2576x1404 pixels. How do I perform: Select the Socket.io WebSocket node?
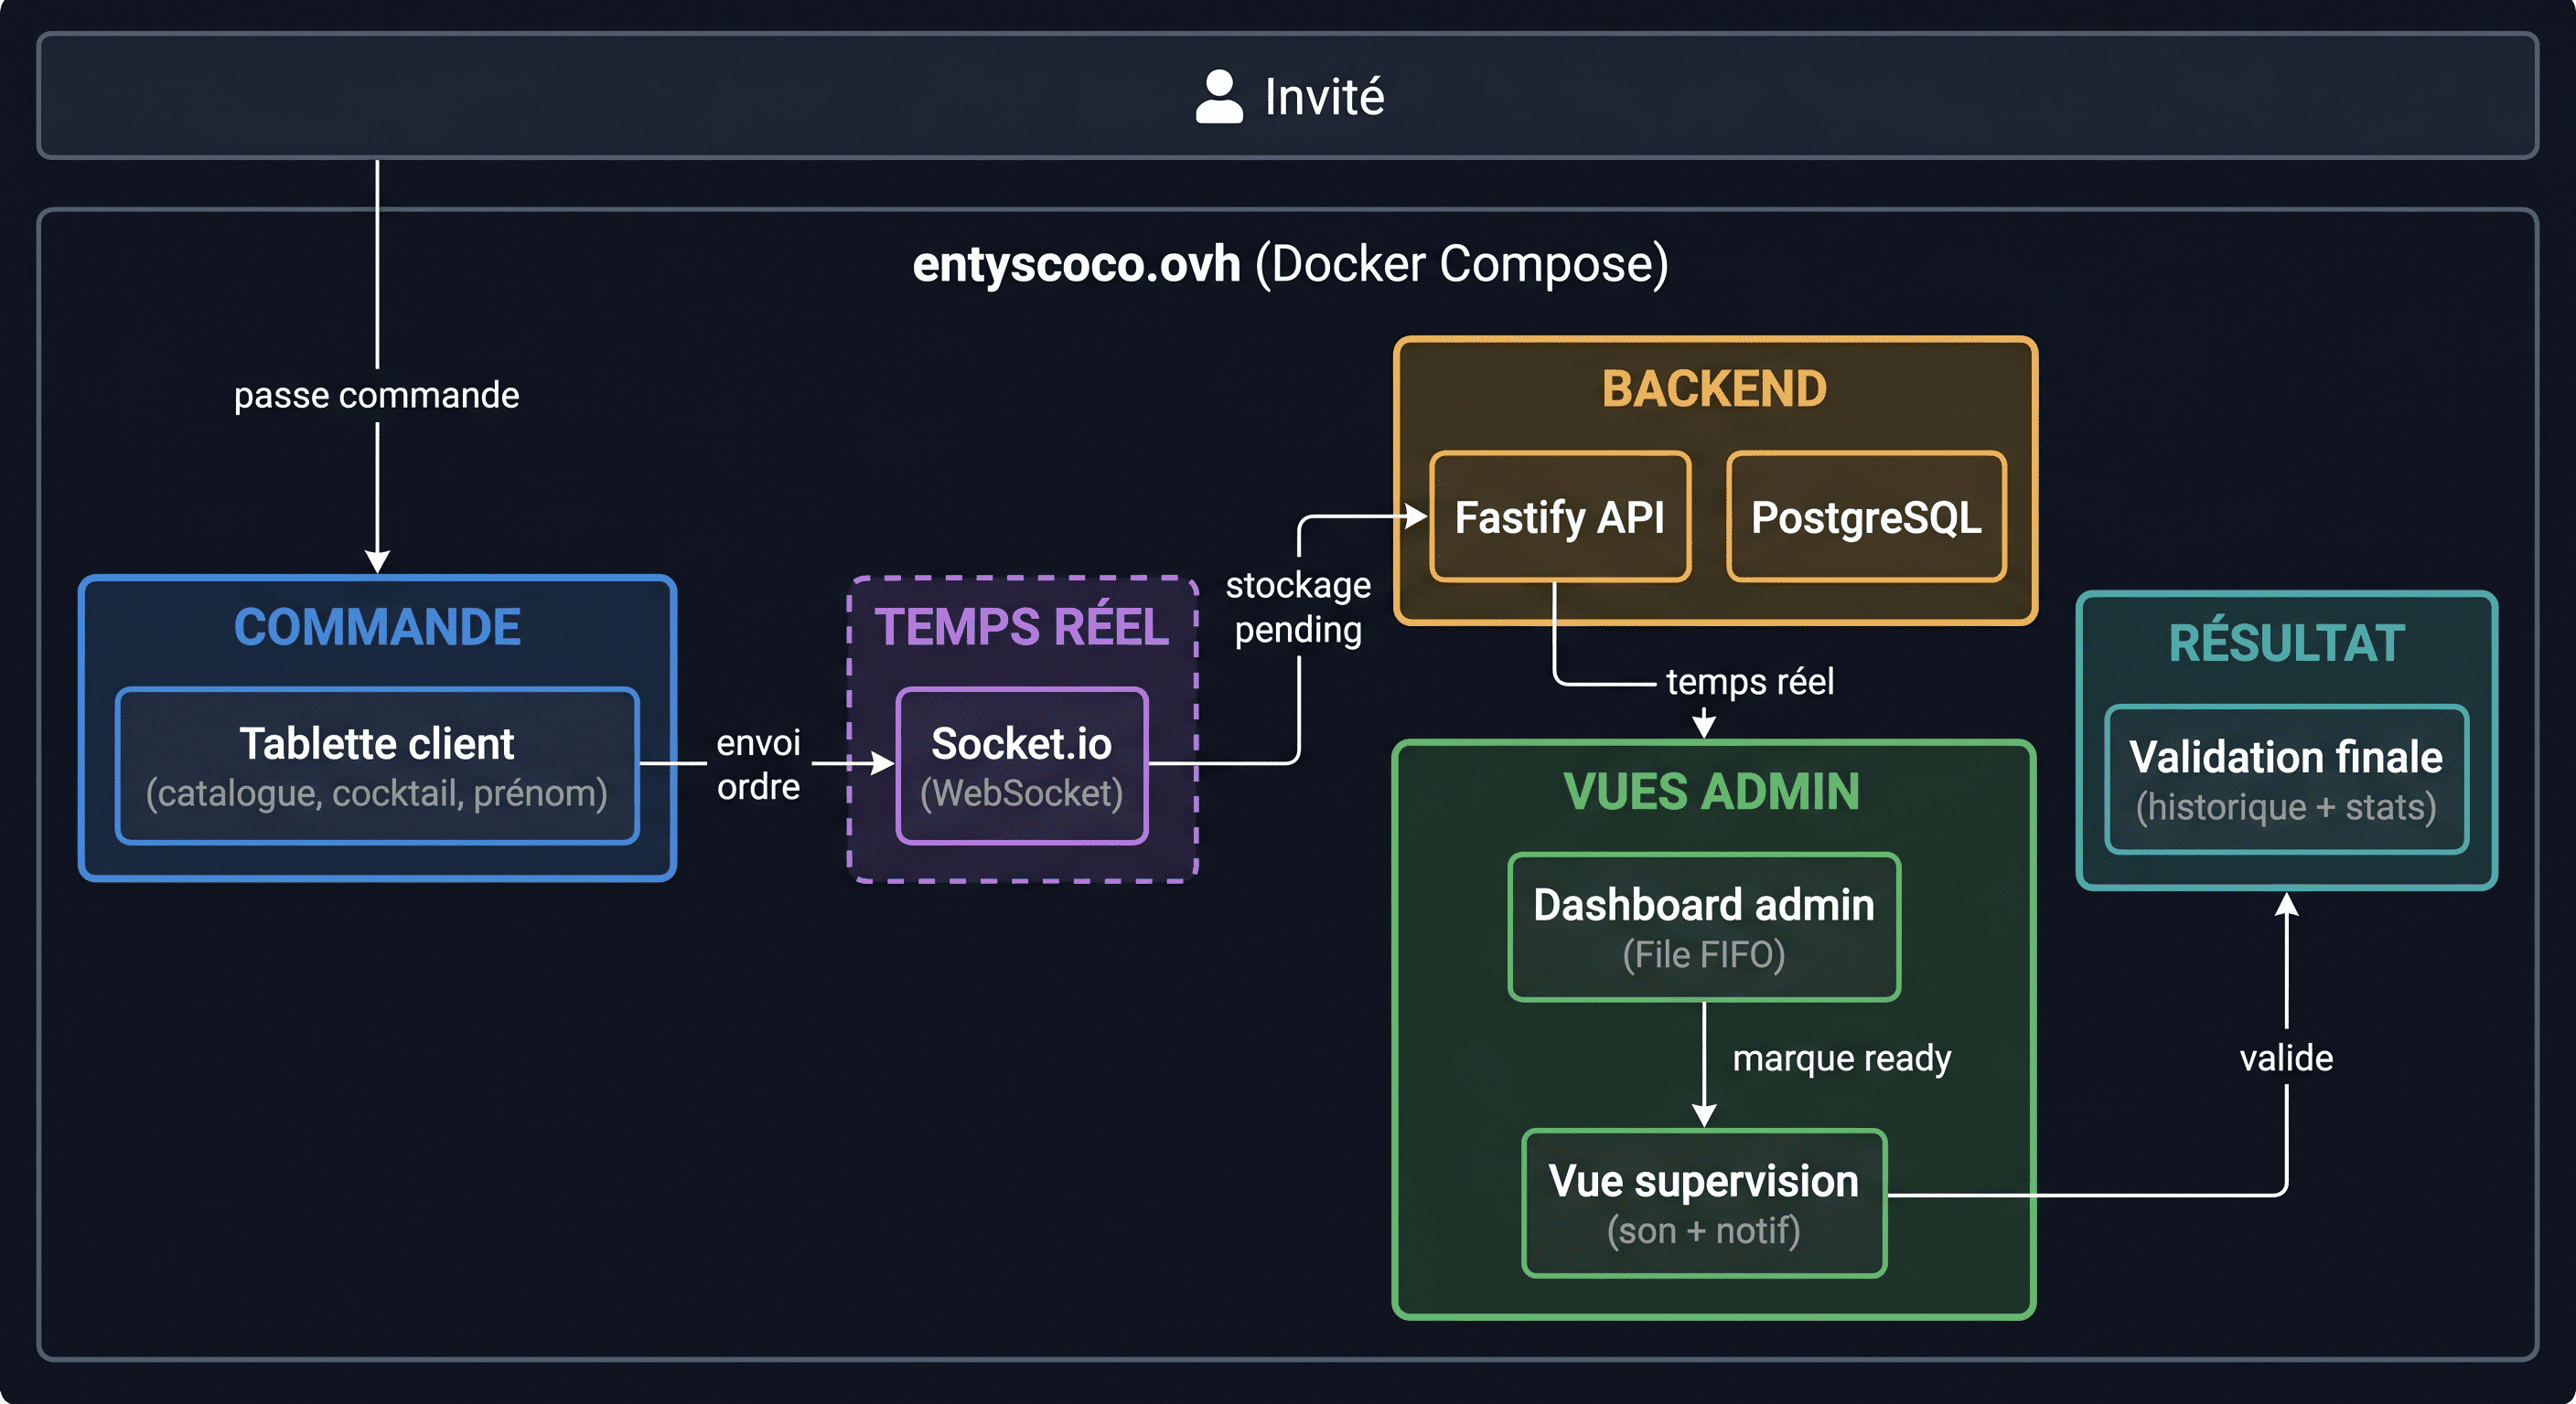(1022, 767)
